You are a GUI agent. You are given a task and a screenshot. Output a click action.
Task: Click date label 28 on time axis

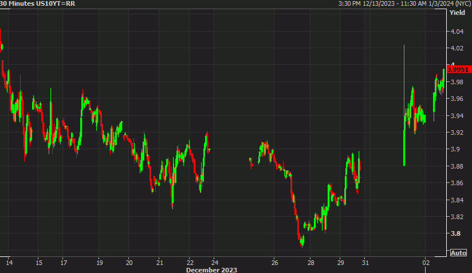point(310,263)
